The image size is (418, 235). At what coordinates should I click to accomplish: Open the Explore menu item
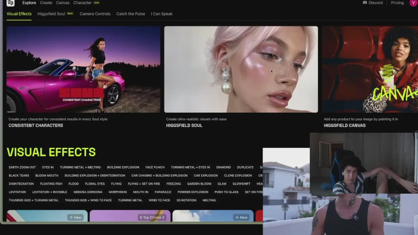[x=29, y=3]
